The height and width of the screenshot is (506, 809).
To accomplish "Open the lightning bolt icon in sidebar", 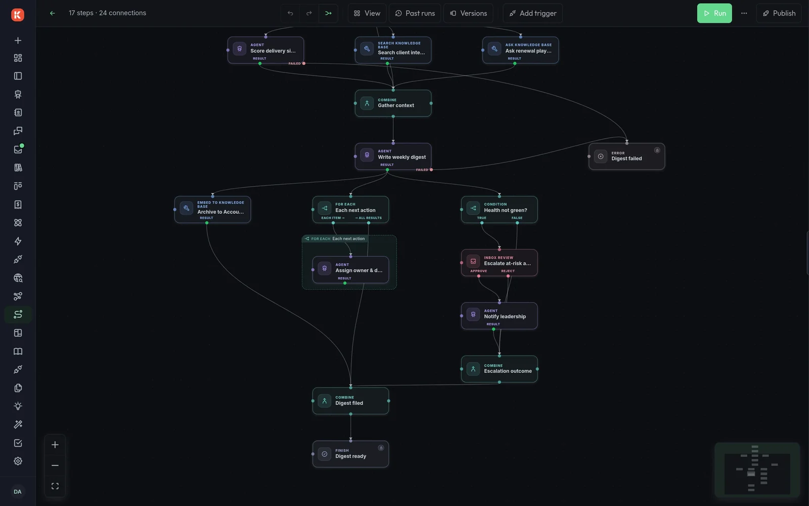I will (x=18, y=241).
